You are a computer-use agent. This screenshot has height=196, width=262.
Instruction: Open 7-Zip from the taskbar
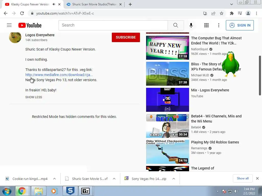(85, 191)
